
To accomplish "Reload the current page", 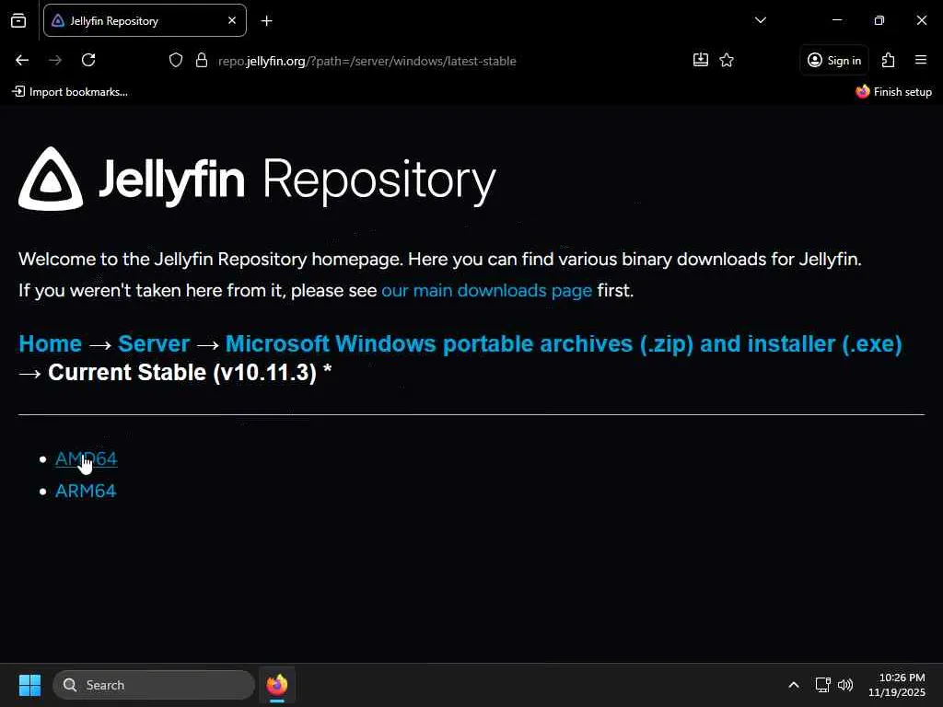I will pyautogui.click(x=88, y=60).
